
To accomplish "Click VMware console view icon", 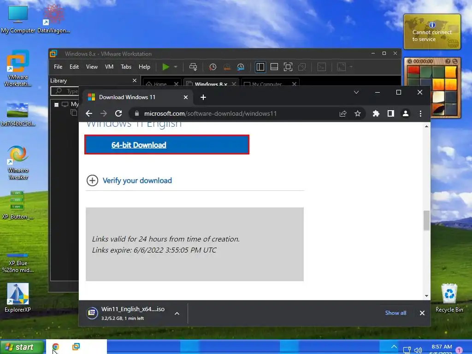I will pos(321,67).
